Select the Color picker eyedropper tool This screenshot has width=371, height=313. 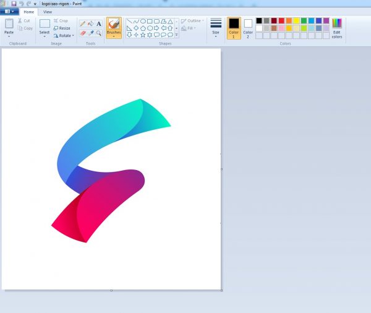pos(91,33)
